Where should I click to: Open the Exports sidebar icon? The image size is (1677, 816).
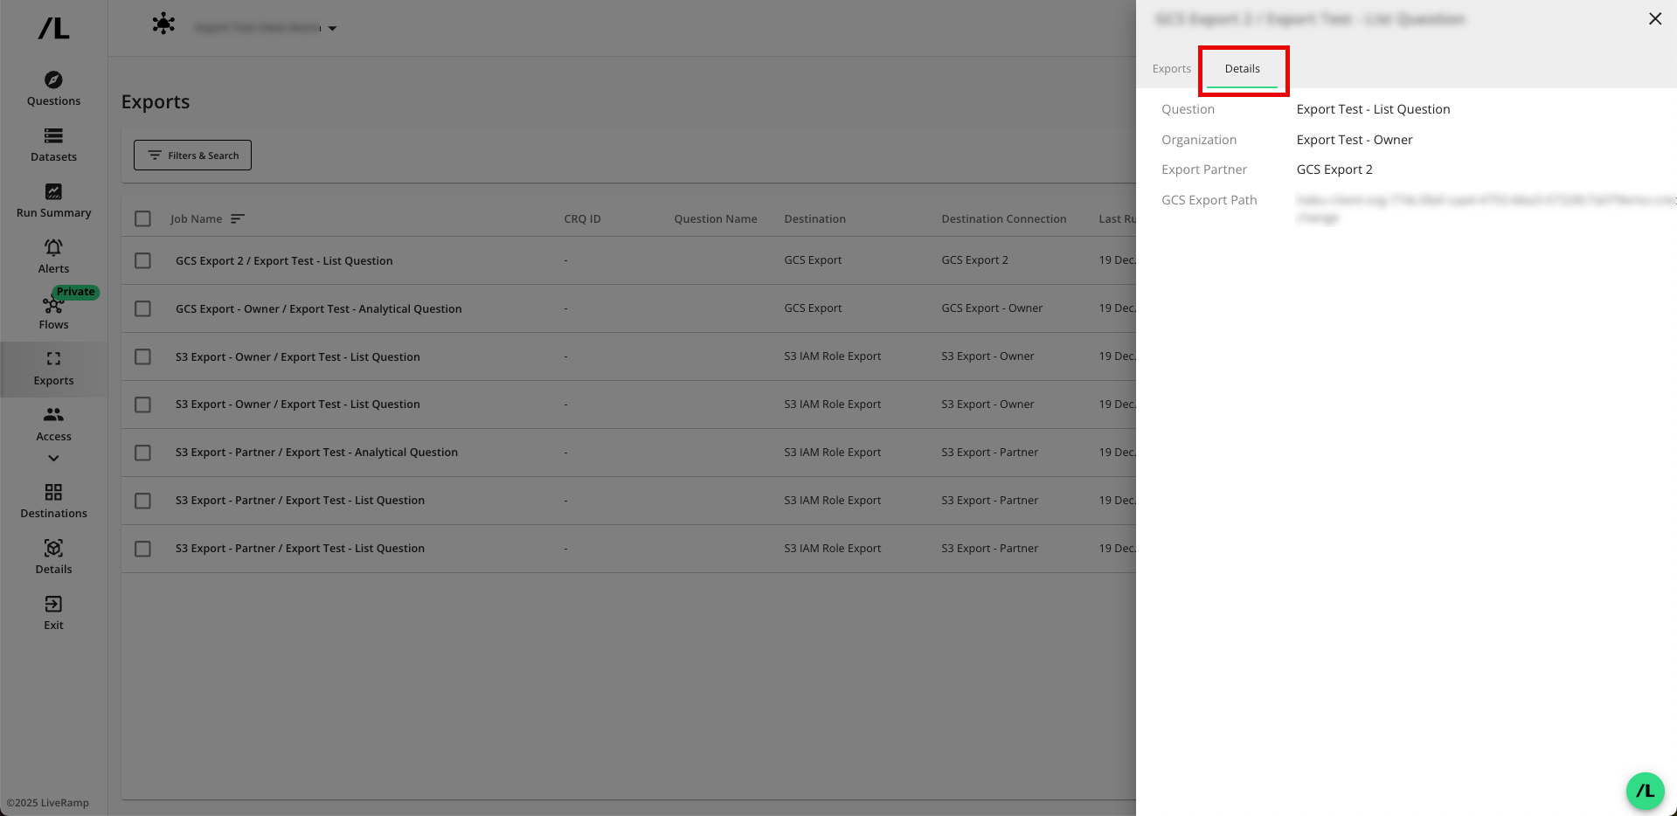tap(53, 358)
